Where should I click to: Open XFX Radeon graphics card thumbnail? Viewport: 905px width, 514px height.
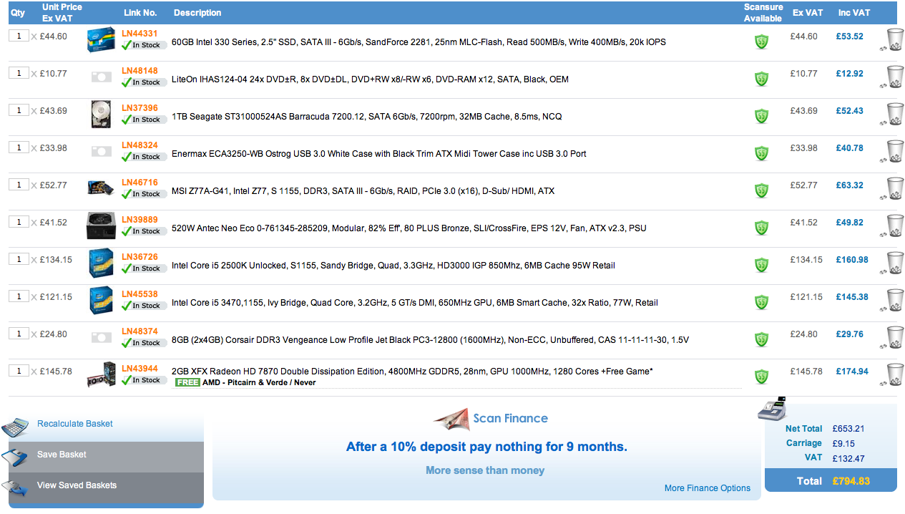pyautogui.click(x=101, y=374)
